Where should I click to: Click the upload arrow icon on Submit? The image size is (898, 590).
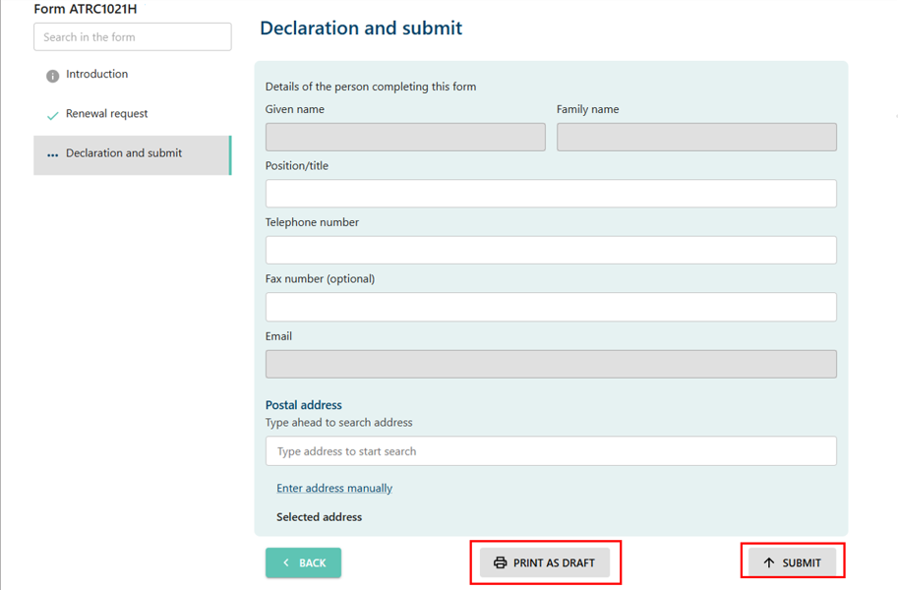pos(768,561)
